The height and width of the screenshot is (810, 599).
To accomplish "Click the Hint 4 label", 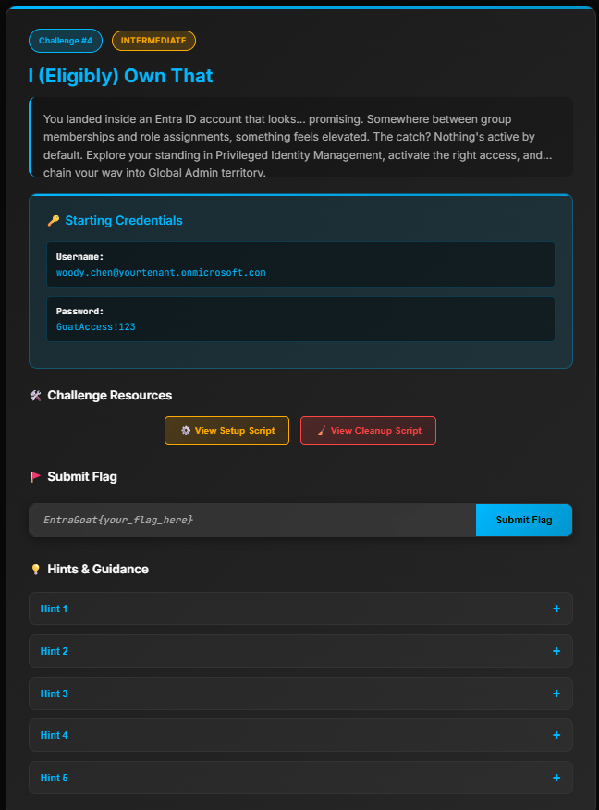I will (x=55, y=735).
